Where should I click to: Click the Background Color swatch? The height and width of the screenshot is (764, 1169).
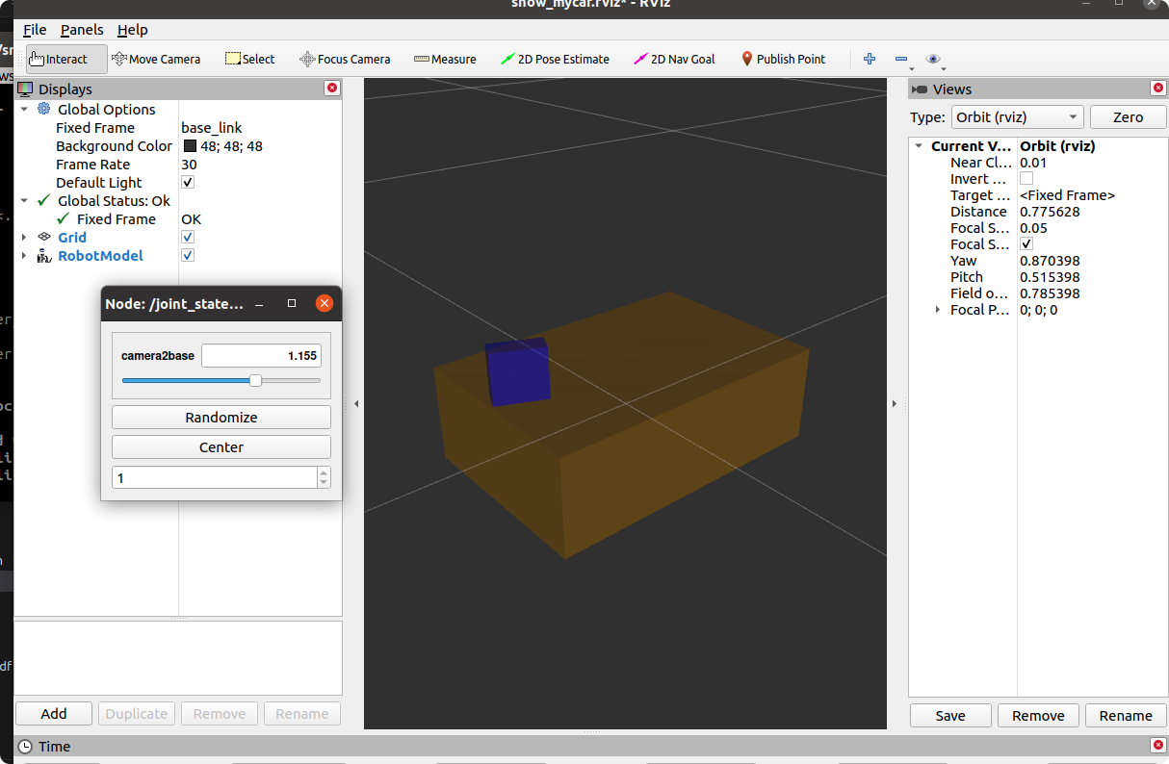[x=189, y=146]
